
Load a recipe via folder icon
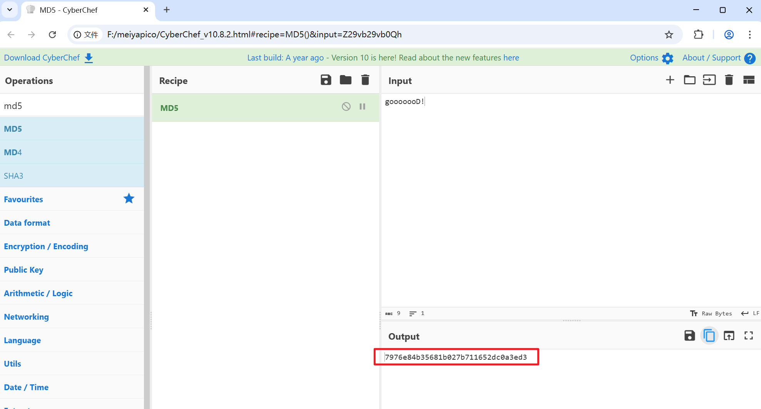click(x=345, y=80)
